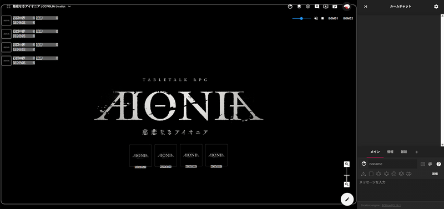Open the screen panel list (filled layers icon)
The width and height of the screenshot is (444, 209).
pyautogui.click(x=299, y=7)
